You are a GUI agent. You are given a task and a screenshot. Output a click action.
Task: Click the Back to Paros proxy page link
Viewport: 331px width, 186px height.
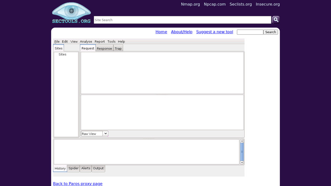click(78, 184)
